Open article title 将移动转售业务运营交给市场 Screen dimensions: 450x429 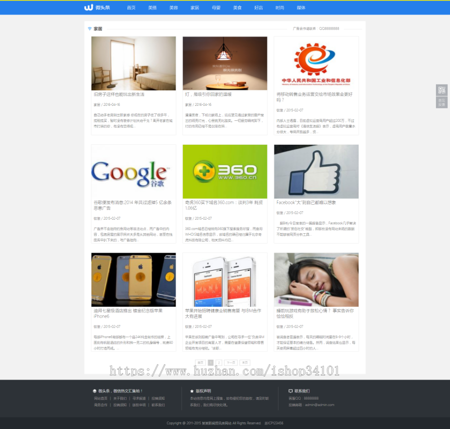(314, 97)
